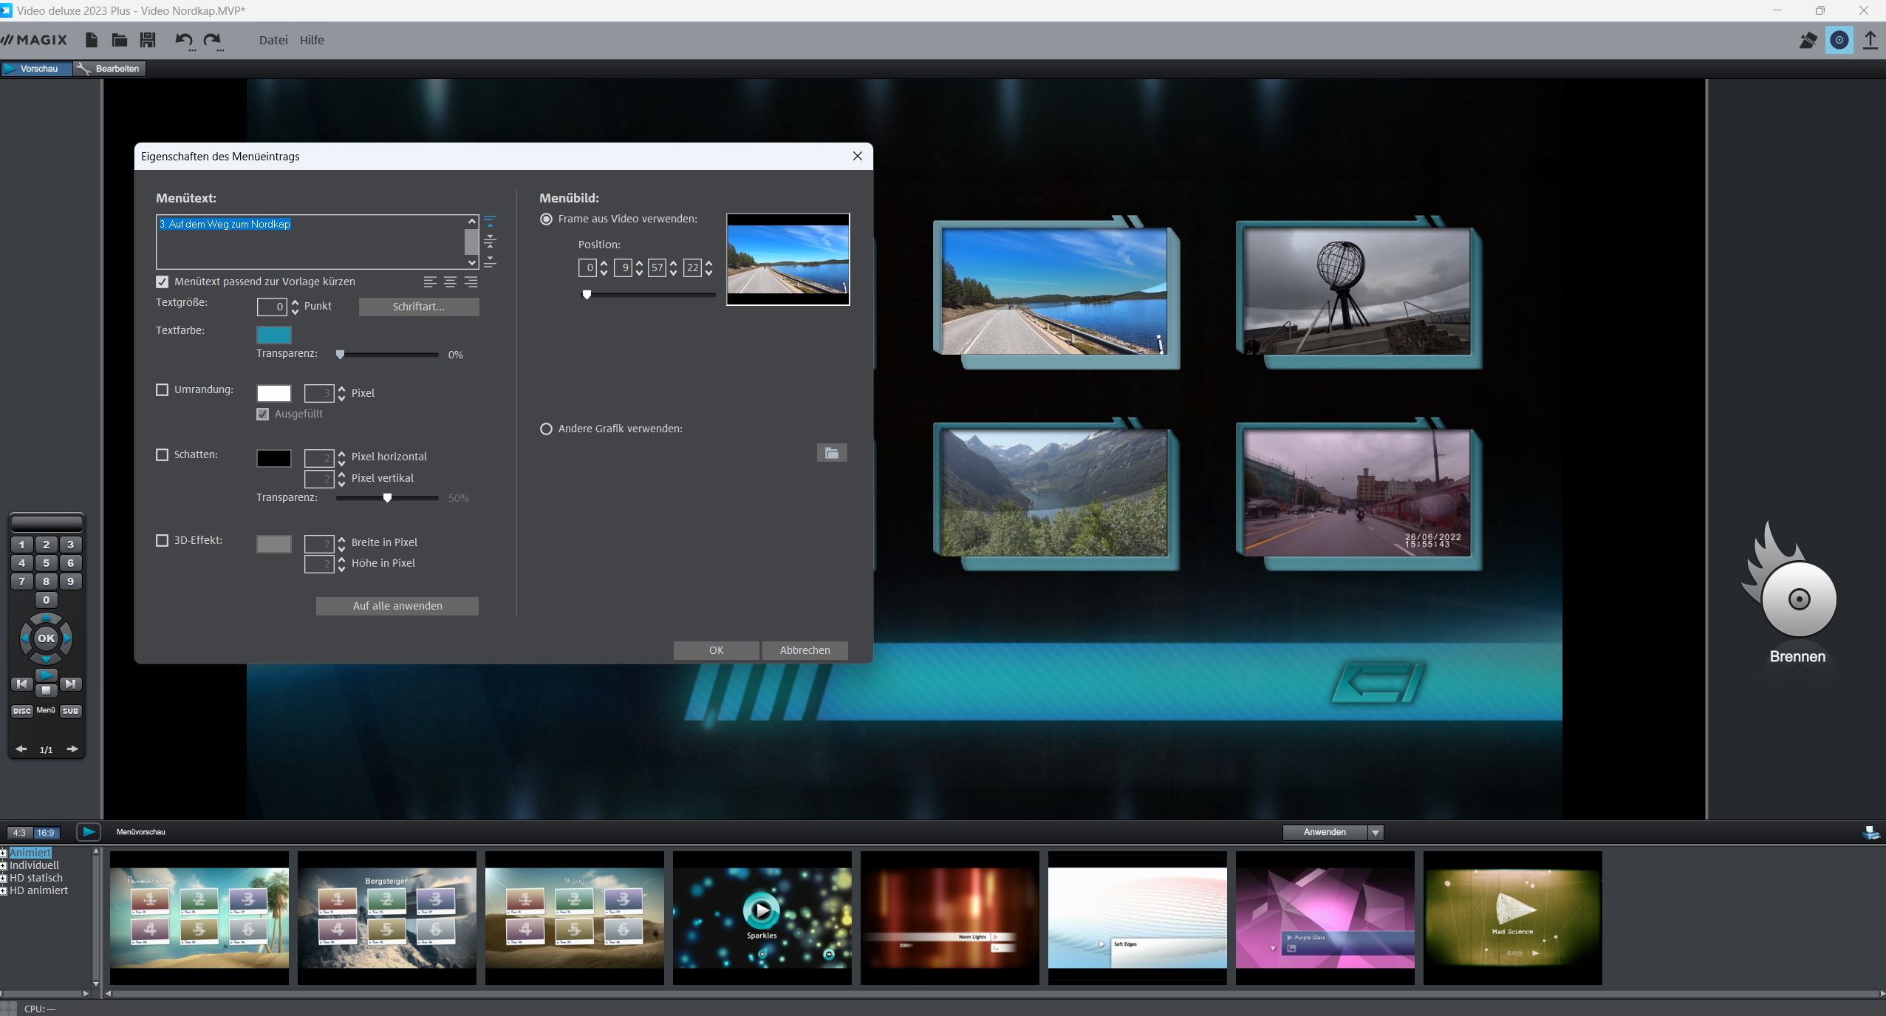Open the Anwenden dropdown arrow
The width and height of the screenshot is (1886, 1016).
point(1376,833)
